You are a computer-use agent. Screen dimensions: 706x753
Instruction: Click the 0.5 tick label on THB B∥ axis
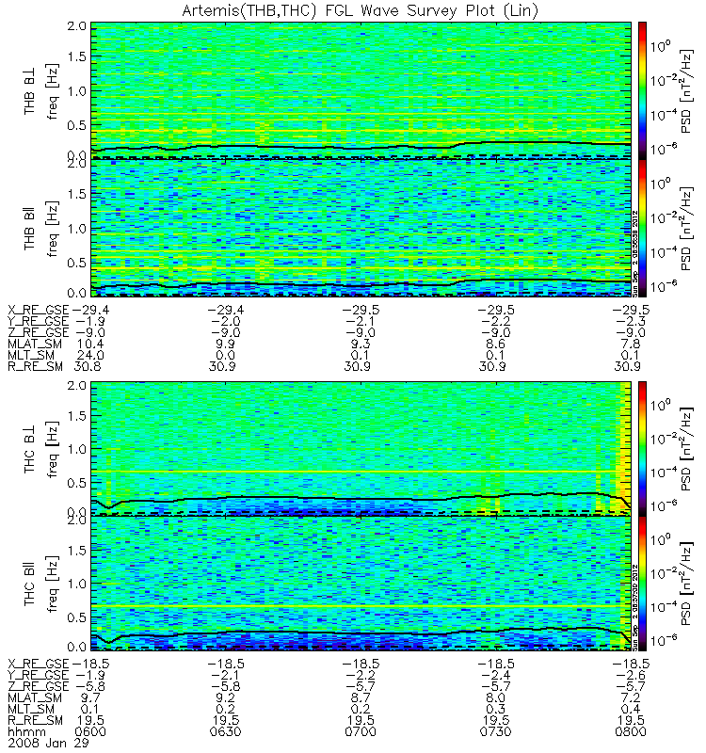coord(77,263)
